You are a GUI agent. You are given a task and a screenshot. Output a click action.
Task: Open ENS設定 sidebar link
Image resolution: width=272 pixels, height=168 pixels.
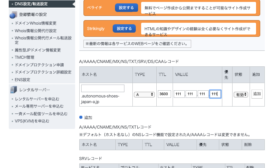pyautogui.click(x=22, y=80)
